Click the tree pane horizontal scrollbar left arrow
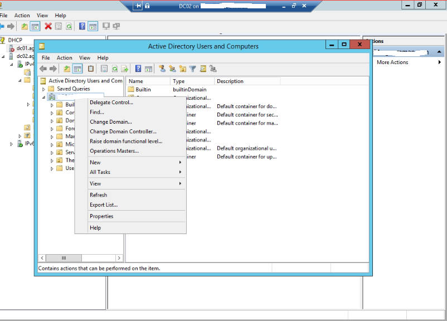Viewport: 447px width, 321px height. click(42, 258)
